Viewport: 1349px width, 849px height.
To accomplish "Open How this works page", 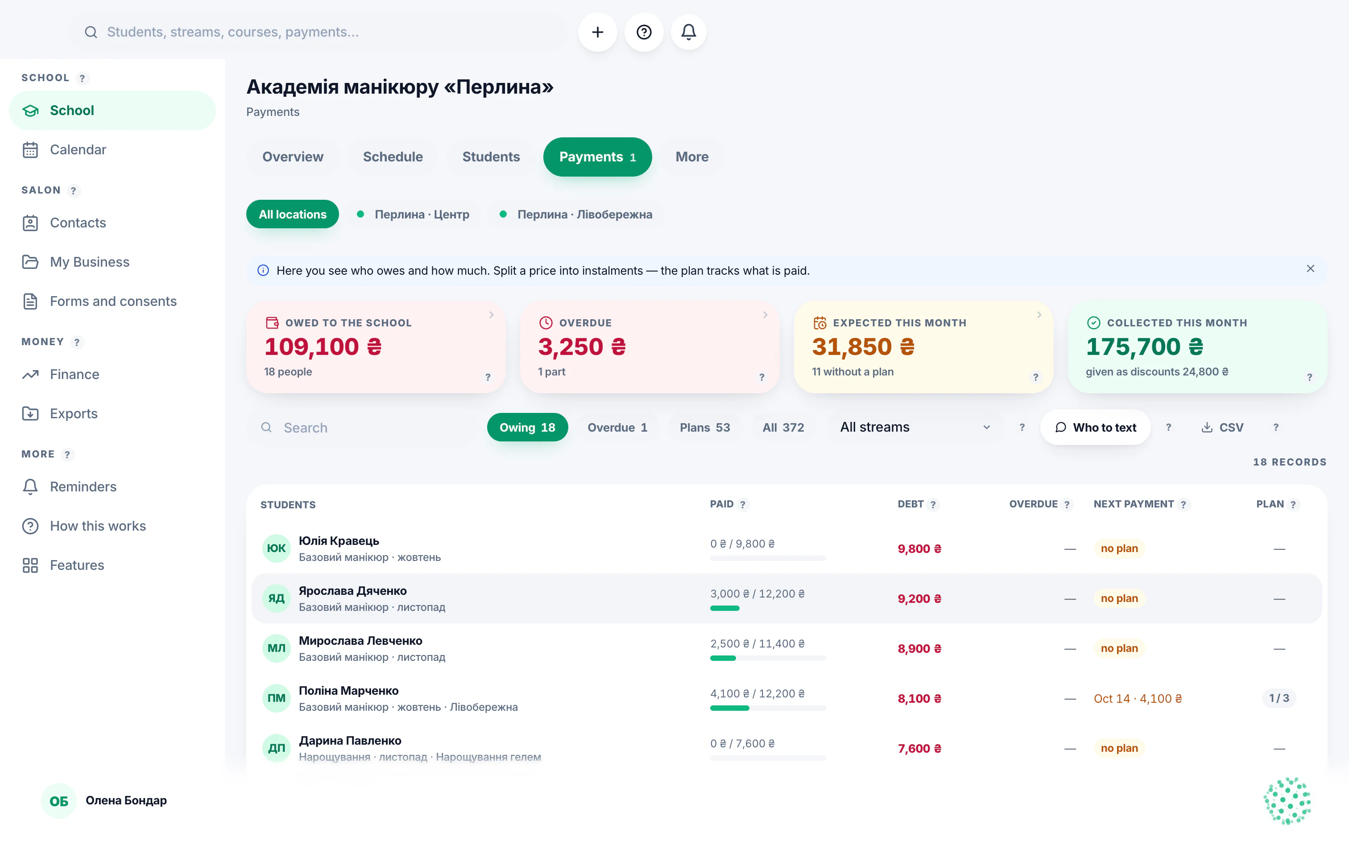I will coord(112,526).
